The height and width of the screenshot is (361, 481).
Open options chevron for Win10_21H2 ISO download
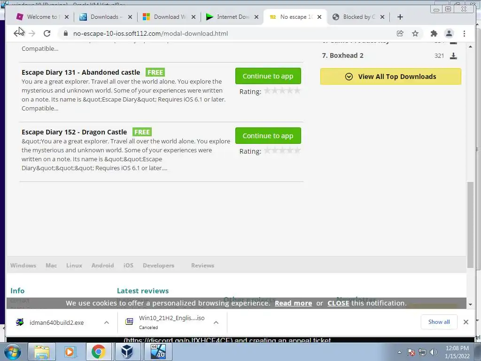[216, 322]
